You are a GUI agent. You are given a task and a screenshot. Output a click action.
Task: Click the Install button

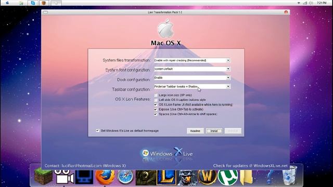point(214,131)
